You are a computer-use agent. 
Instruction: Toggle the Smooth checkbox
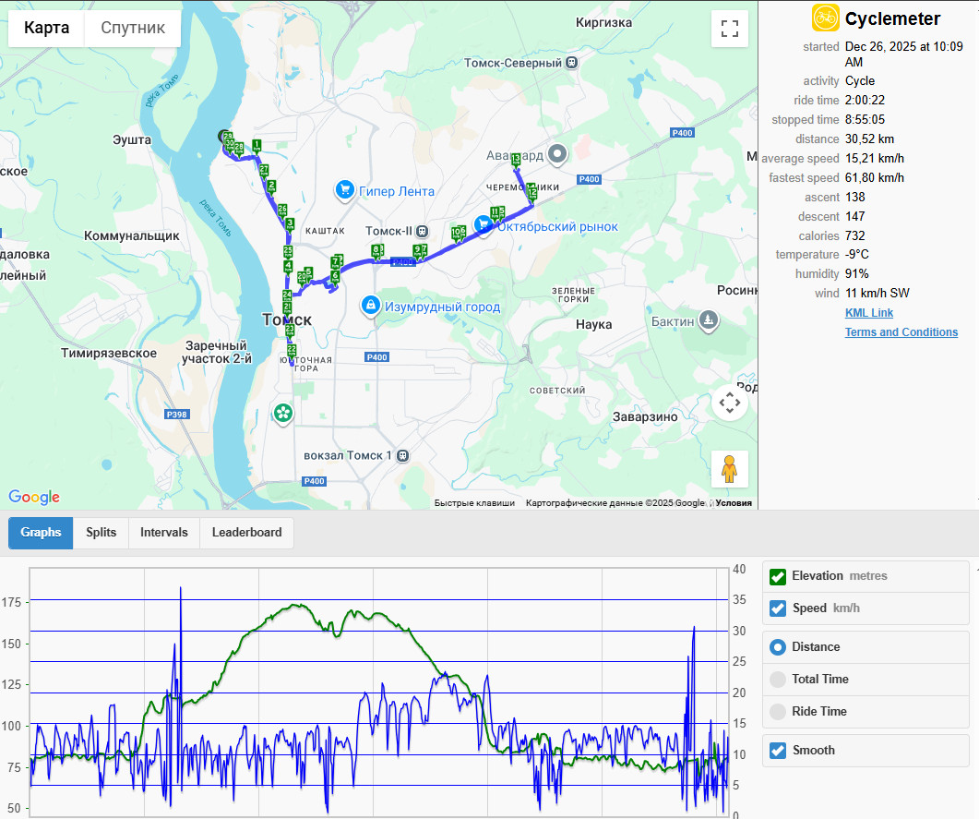pos(777,751)
